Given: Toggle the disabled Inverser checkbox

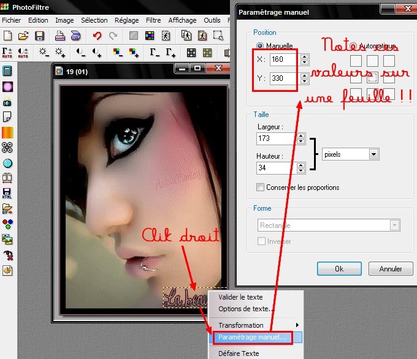Looking at the screenshot, I should click(x=261, y=241).
